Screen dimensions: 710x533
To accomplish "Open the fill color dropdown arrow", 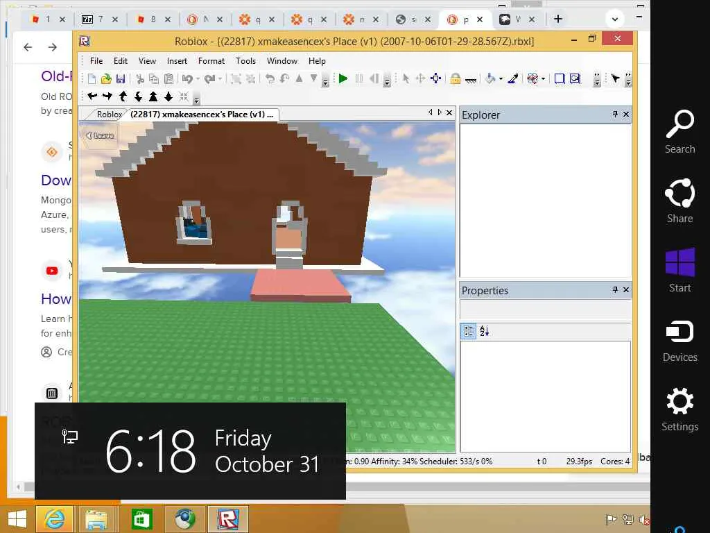I will tap(501, 79).
